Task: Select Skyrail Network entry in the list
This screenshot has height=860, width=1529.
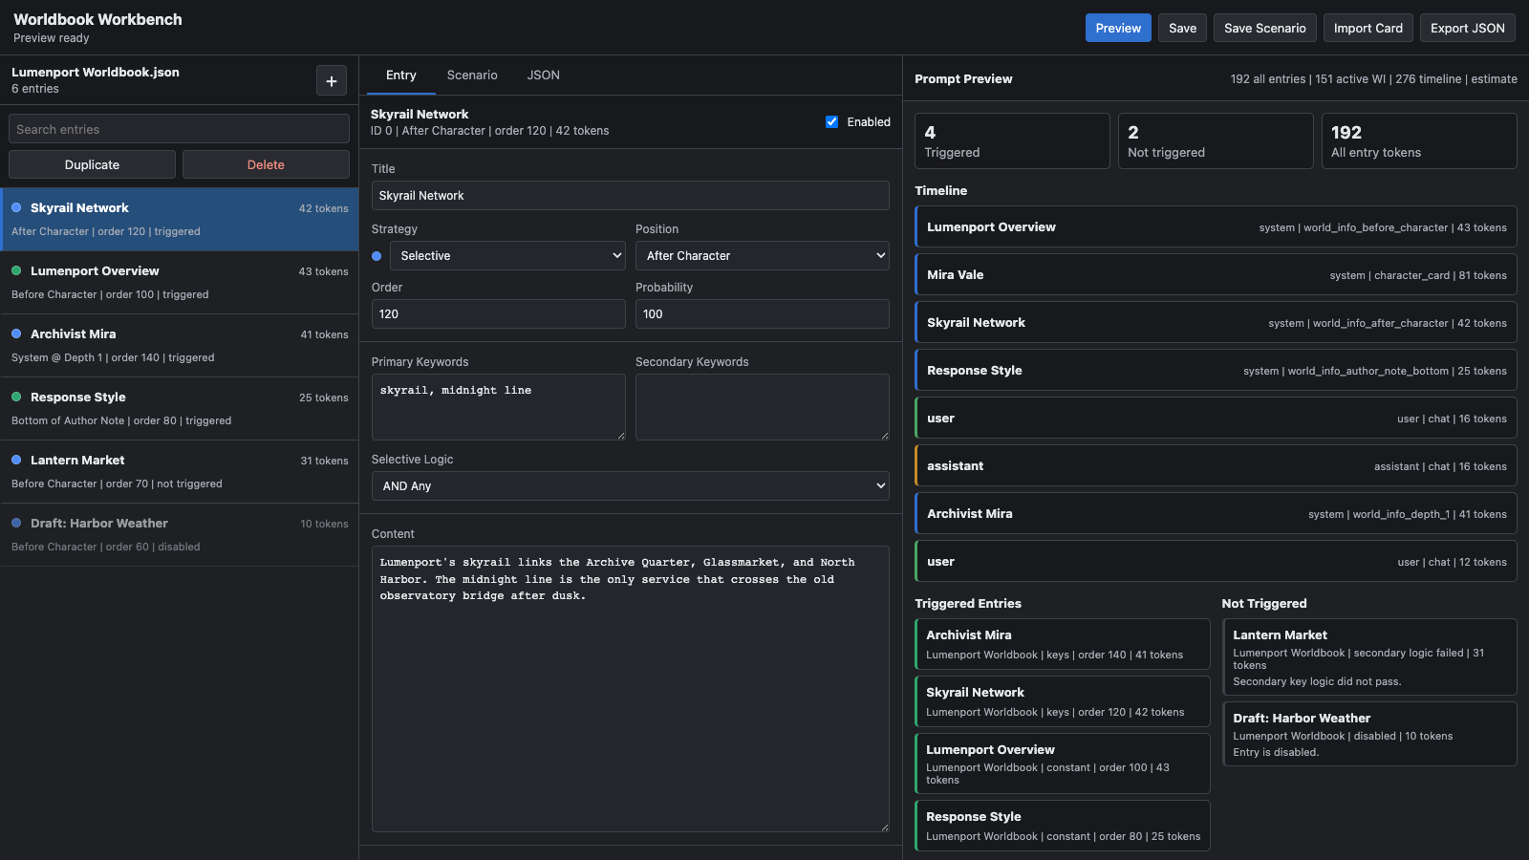Action: pos(180,220)
